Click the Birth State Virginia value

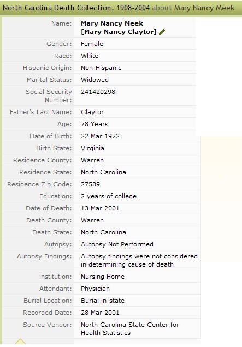click(x=92, y=148)
